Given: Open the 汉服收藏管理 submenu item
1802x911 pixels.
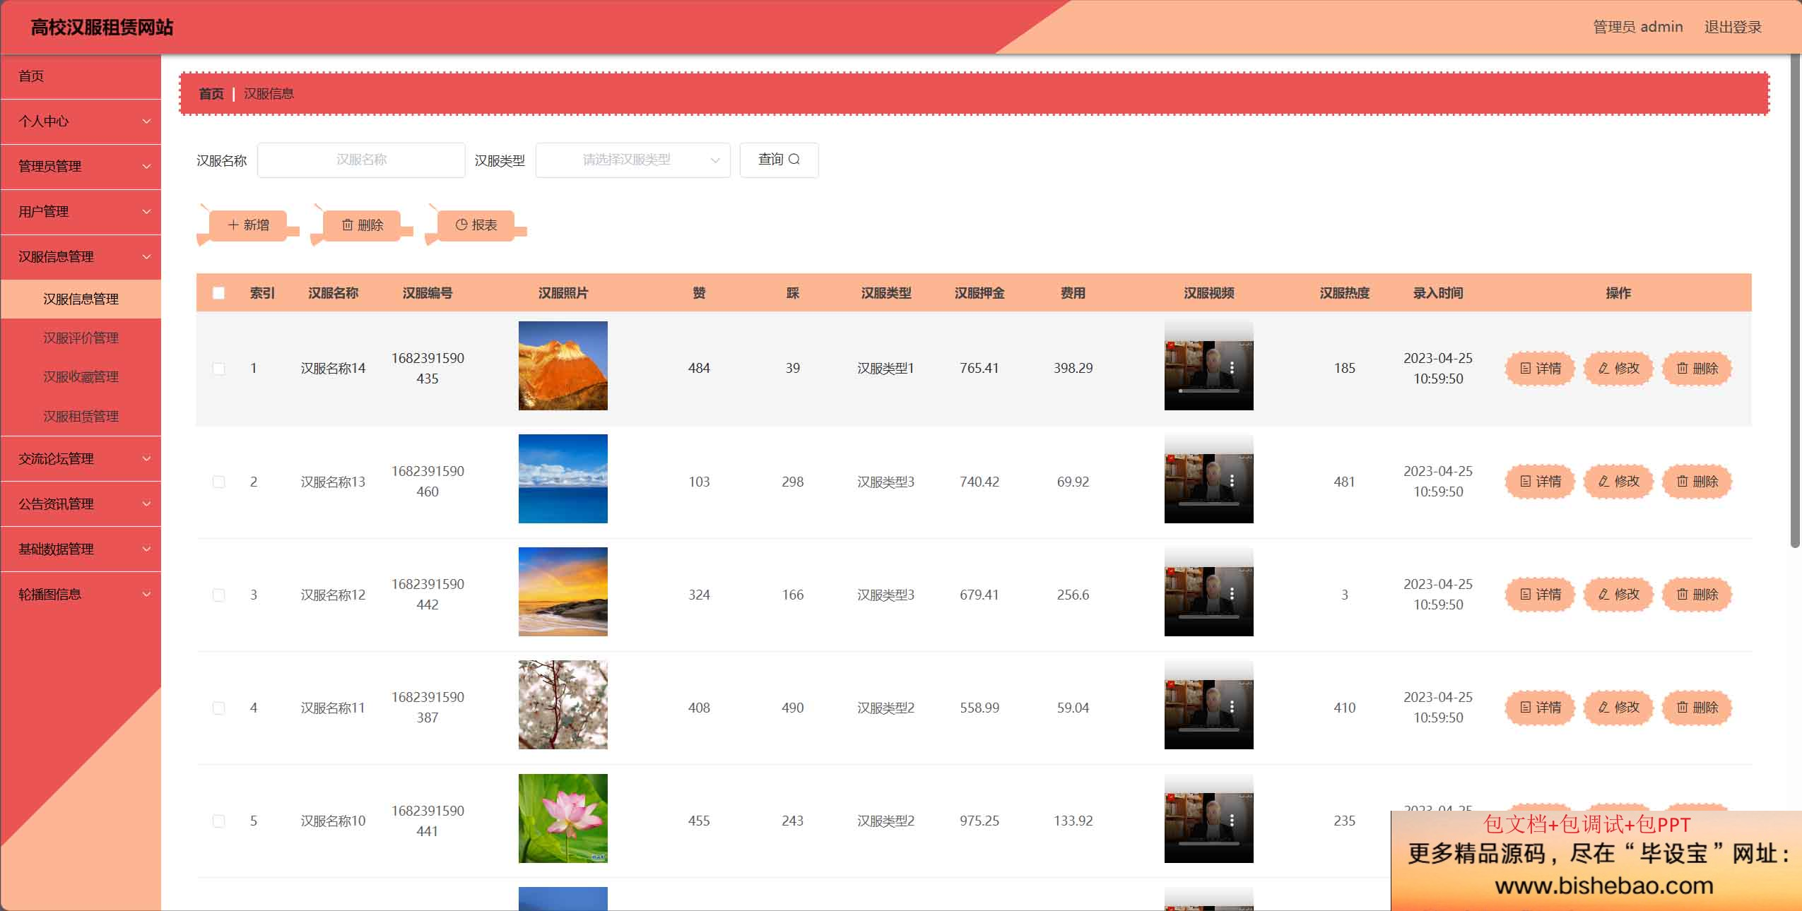Looking at the screenshot, I should (x=81, y=377).
